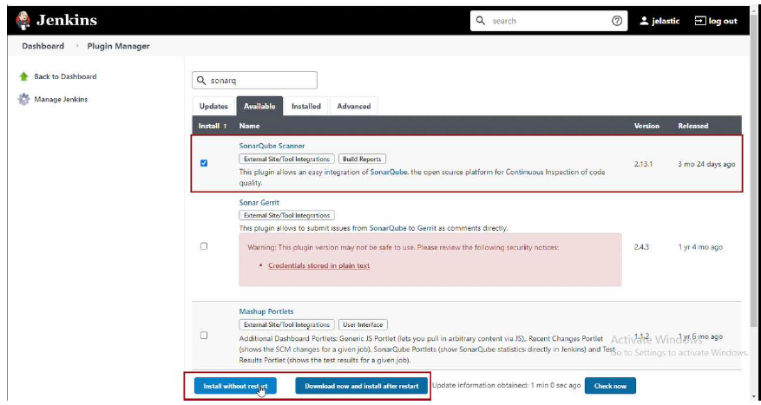The width and height of the screenshot is (761, 405).
Task: Click the Released column header
Action: pos(693,126)
